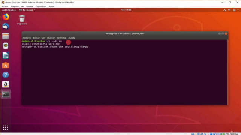241x135 pixels.
Task: Open the Terminal app menu dropdown
Action: pos(27,10)
